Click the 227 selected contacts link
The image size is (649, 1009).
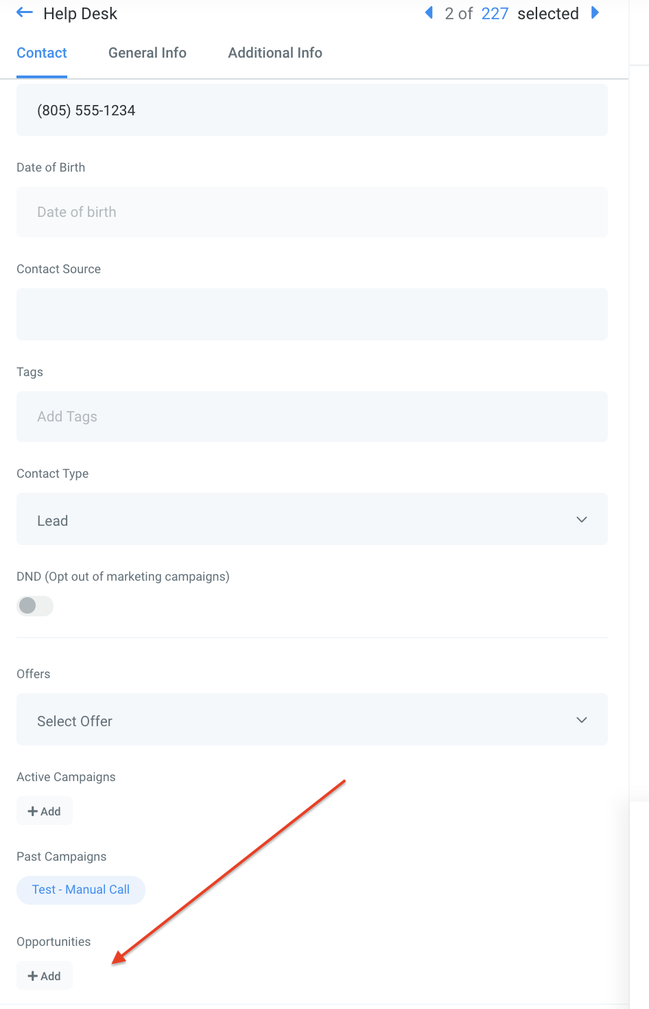pyautogui.click(x=495, y=14)
